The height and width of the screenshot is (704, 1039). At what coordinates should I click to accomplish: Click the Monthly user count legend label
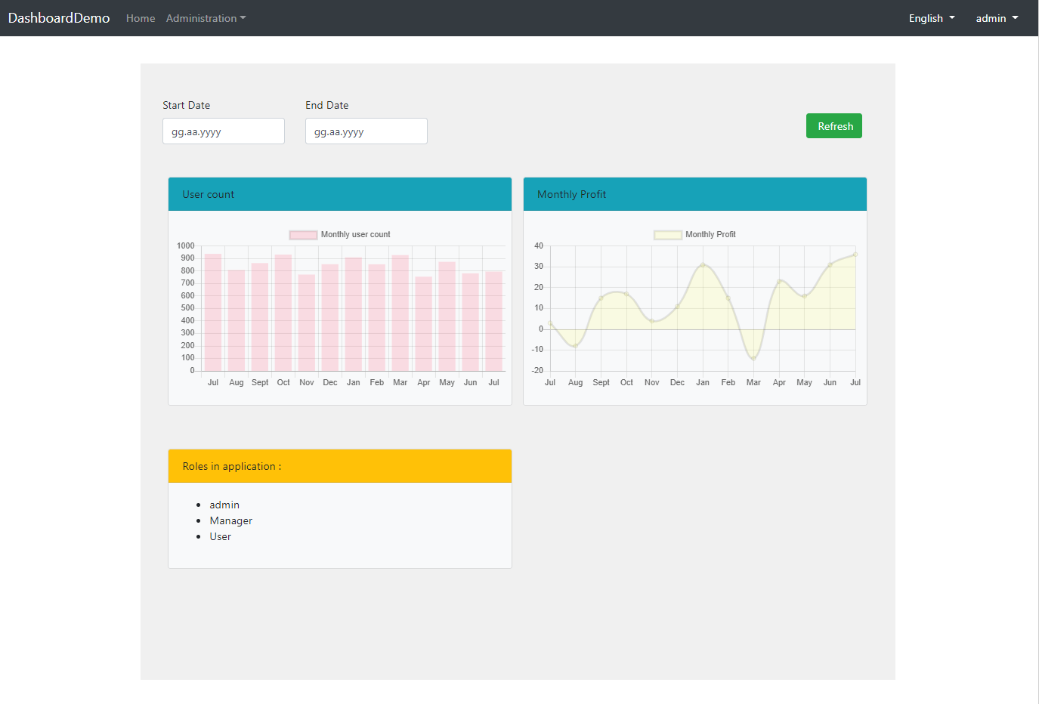pyautogui.click(x=355, y=235)
